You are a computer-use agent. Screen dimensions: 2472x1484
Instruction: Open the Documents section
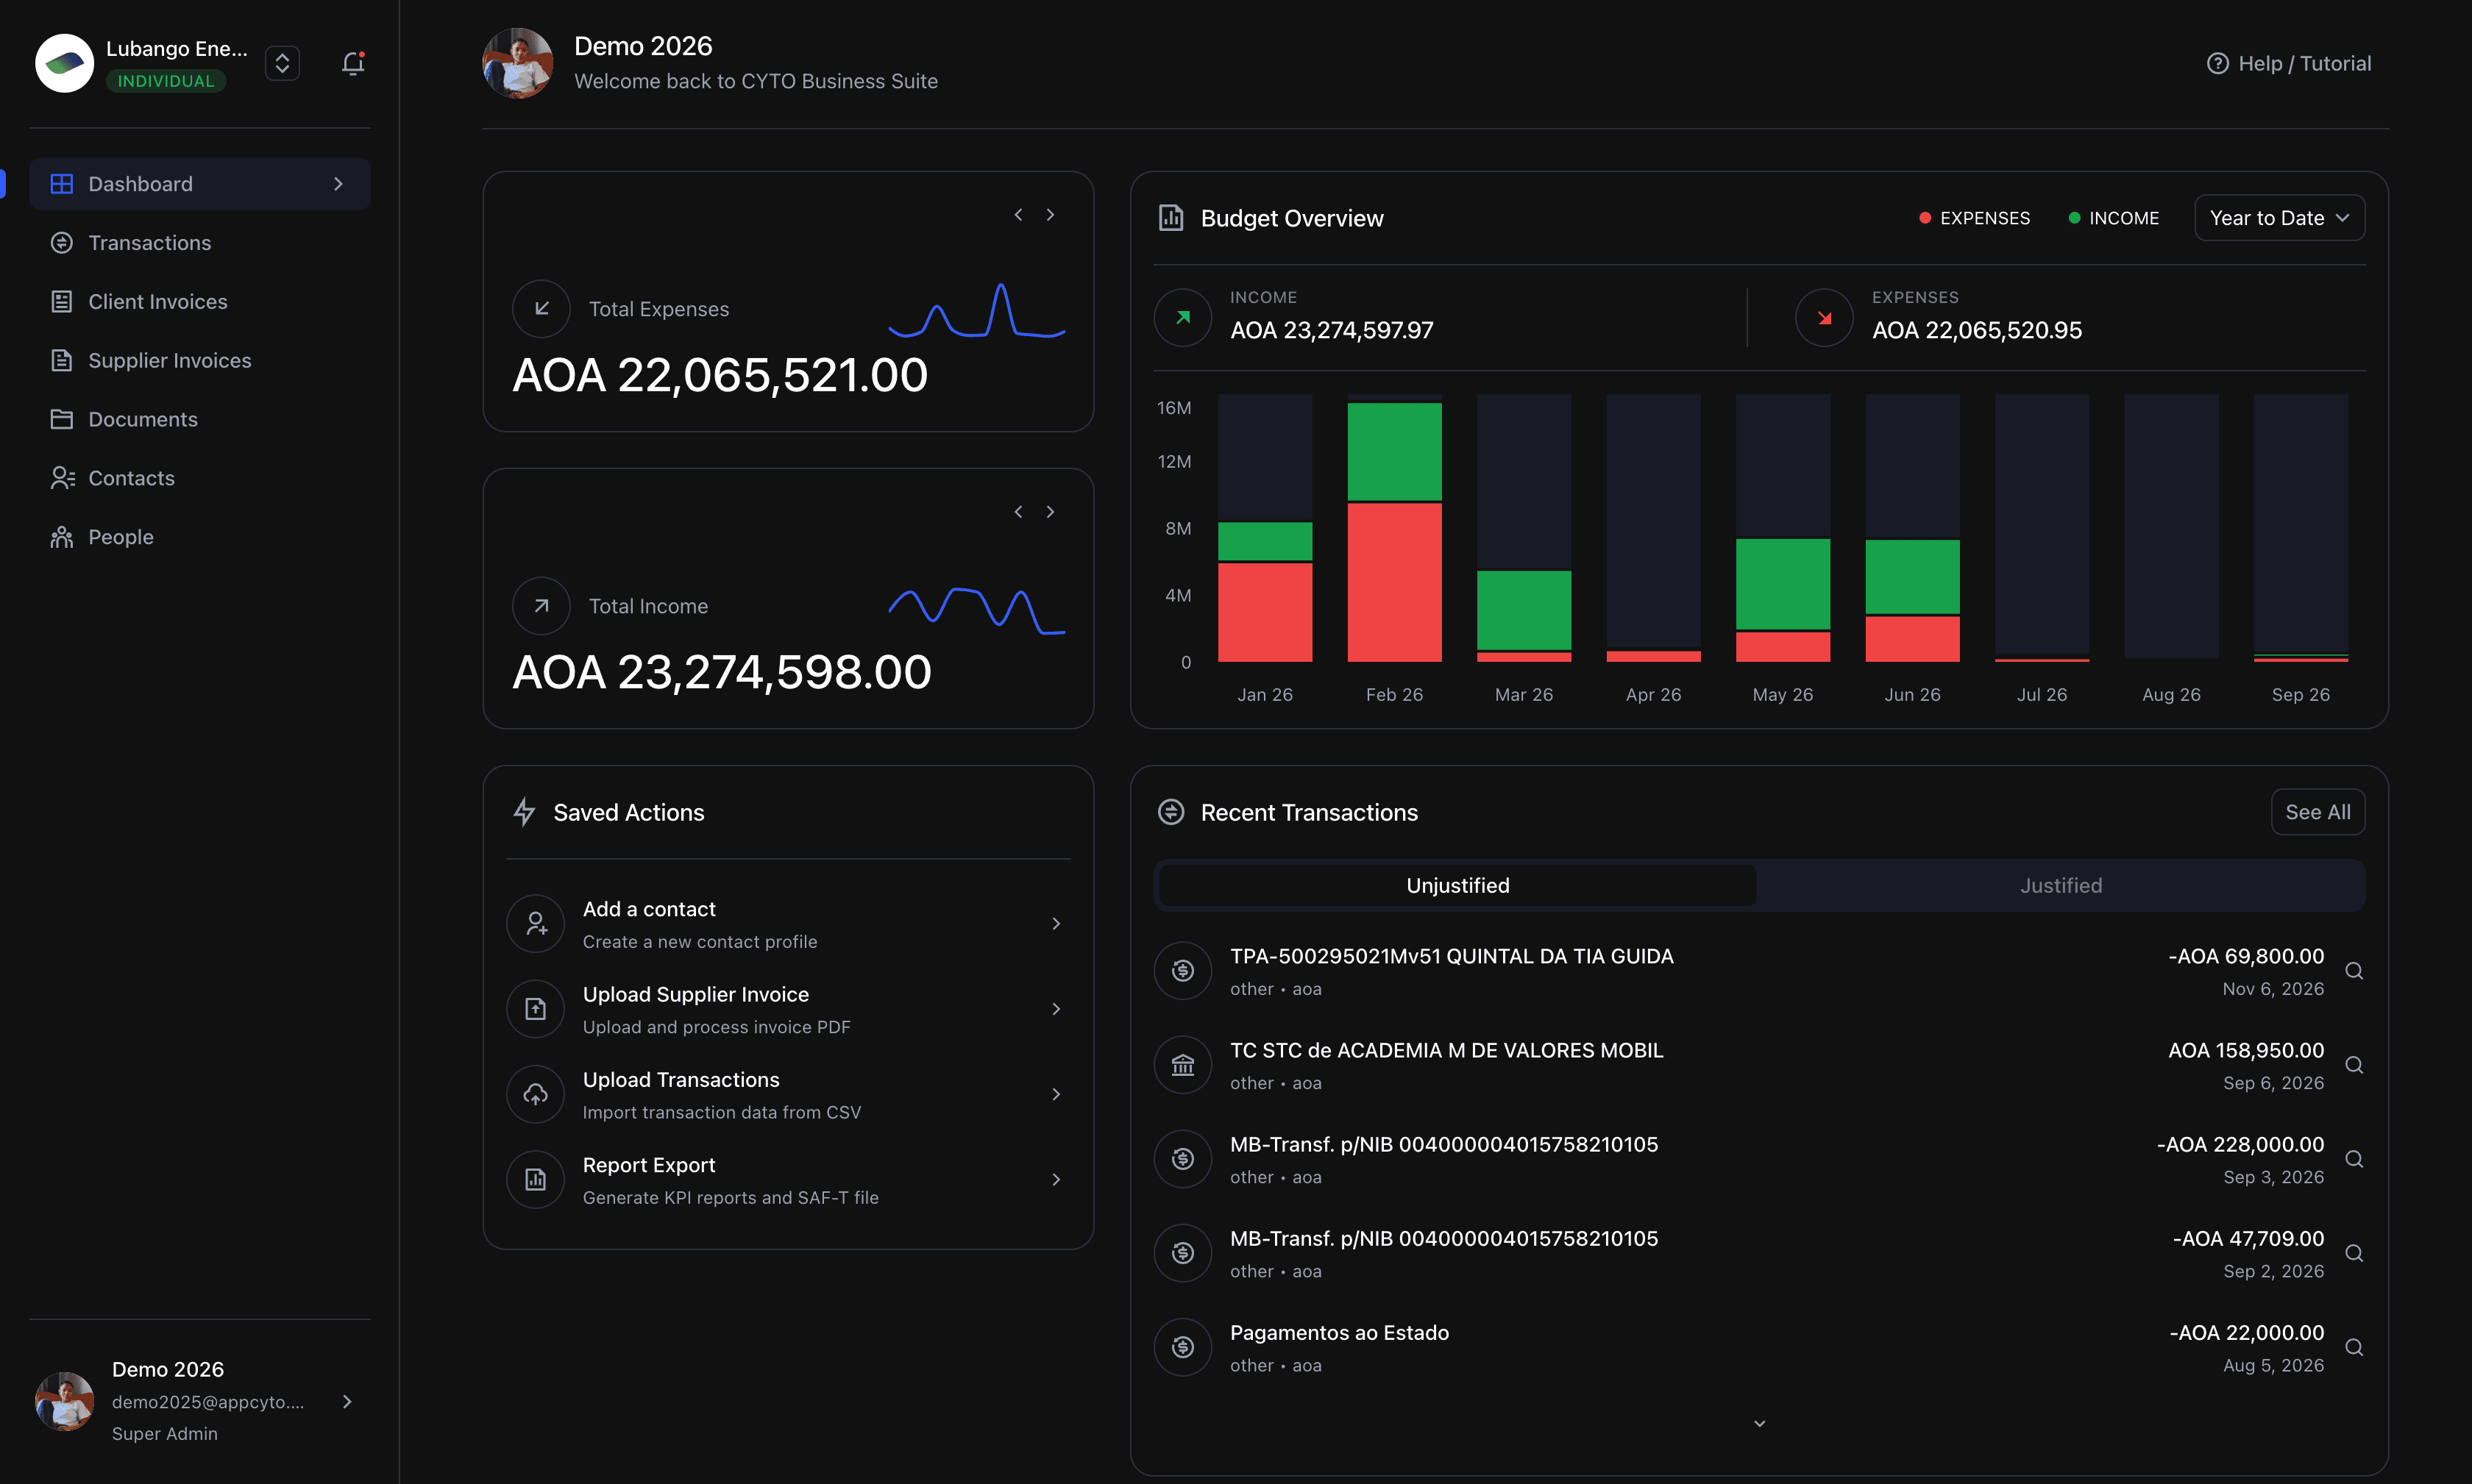[x=200, y=419]
